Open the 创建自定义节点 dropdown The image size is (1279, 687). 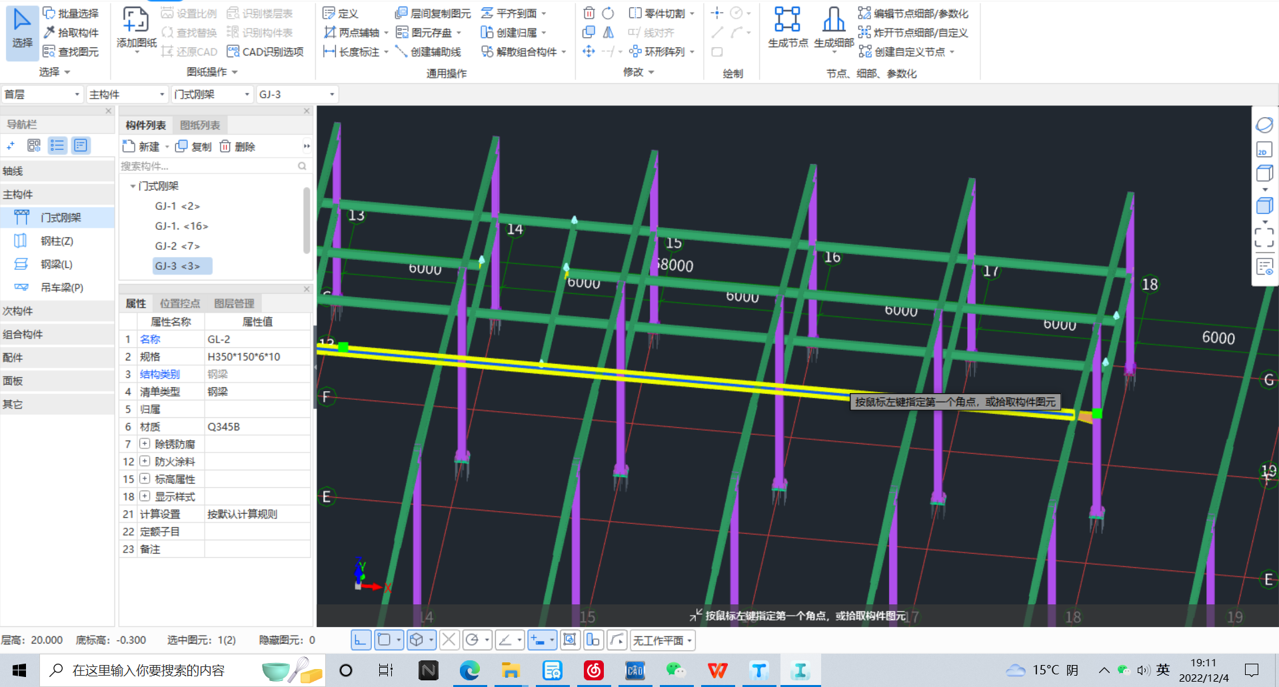tap(952, 52)
